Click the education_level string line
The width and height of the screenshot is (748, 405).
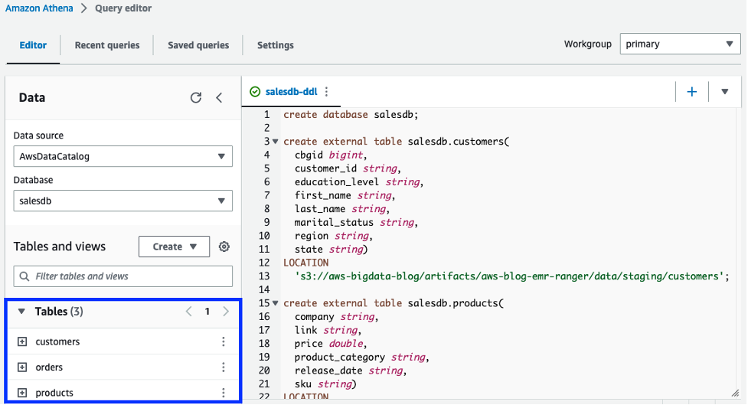[x=359, y=181]
